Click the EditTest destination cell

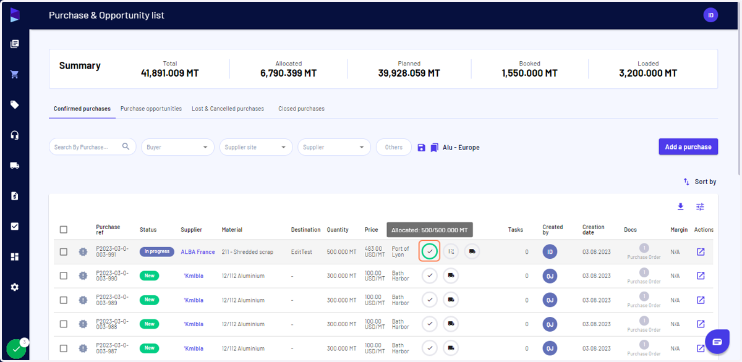click(303, 252)
